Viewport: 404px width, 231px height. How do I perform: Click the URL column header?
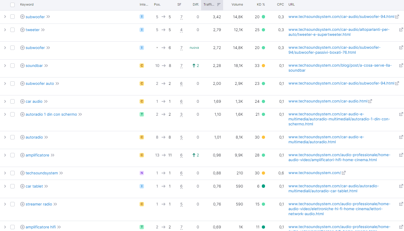coord(292,4)
